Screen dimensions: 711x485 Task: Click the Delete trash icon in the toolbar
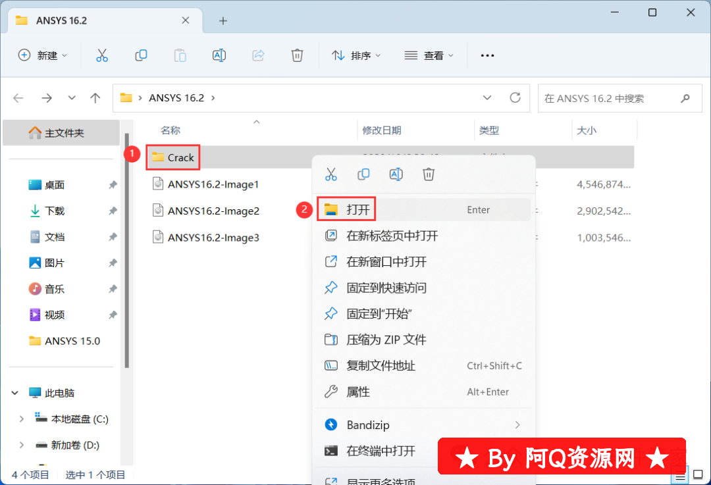pyautogui.click(x=297, y=55)
